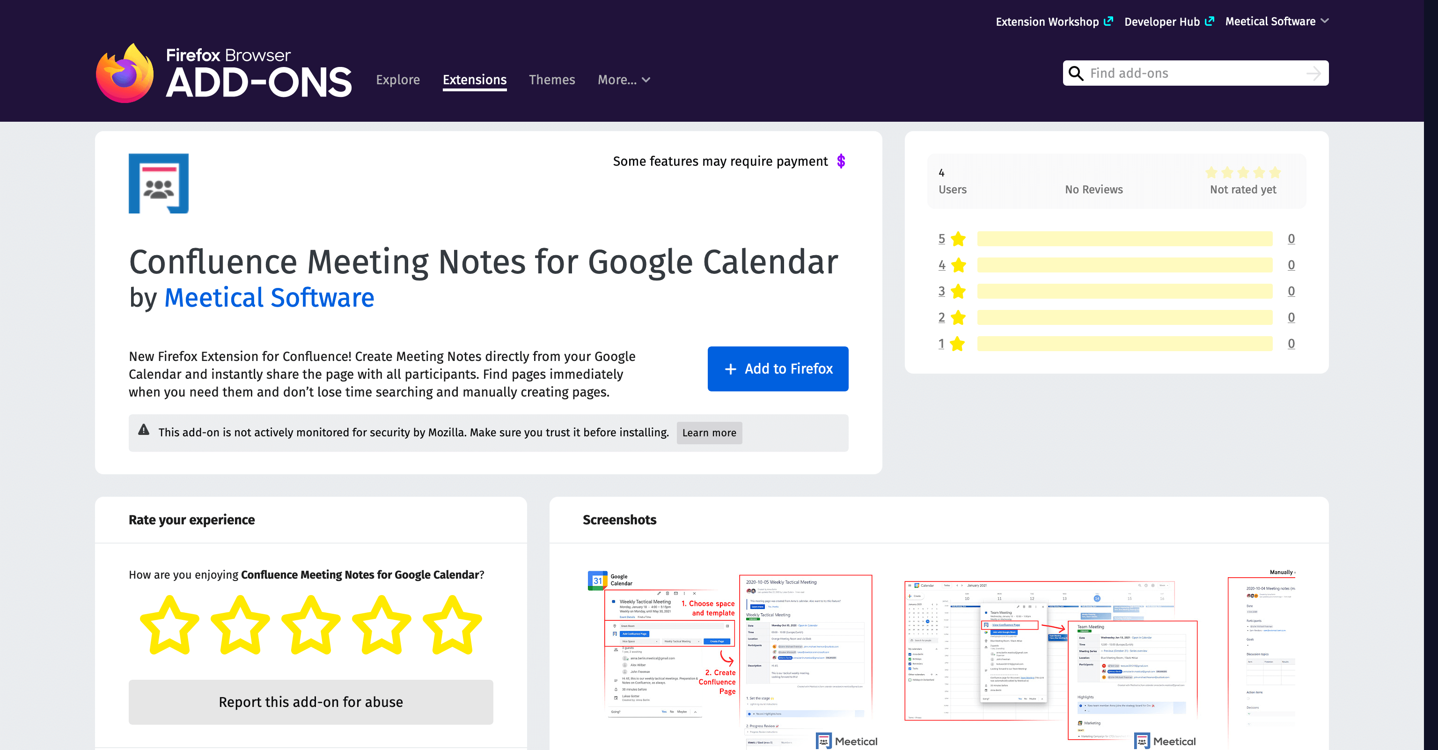Screen dimensions: 1438x750
Task: Click the Learn more button
Action: [x=709, y=433]
